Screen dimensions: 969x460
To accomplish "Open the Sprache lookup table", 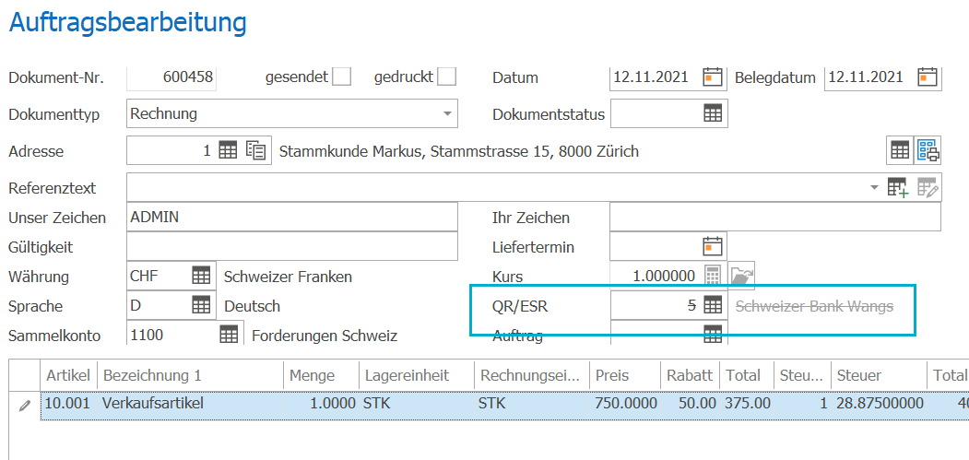I will pos(200,305).
